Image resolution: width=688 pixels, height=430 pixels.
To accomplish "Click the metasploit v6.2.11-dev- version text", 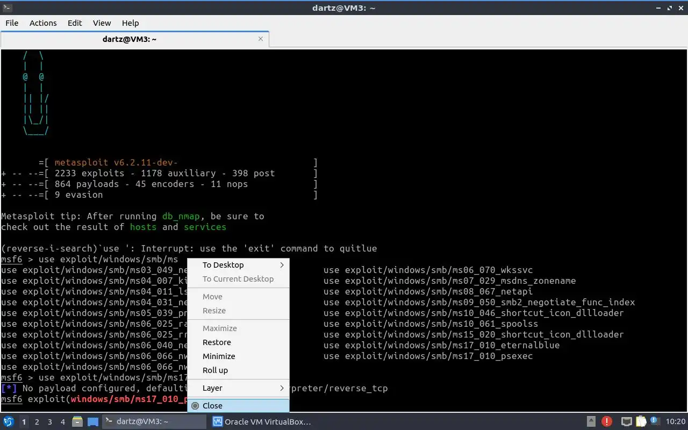I will 116,163.
